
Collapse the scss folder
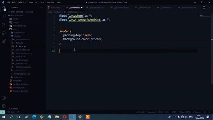(14, 29)
